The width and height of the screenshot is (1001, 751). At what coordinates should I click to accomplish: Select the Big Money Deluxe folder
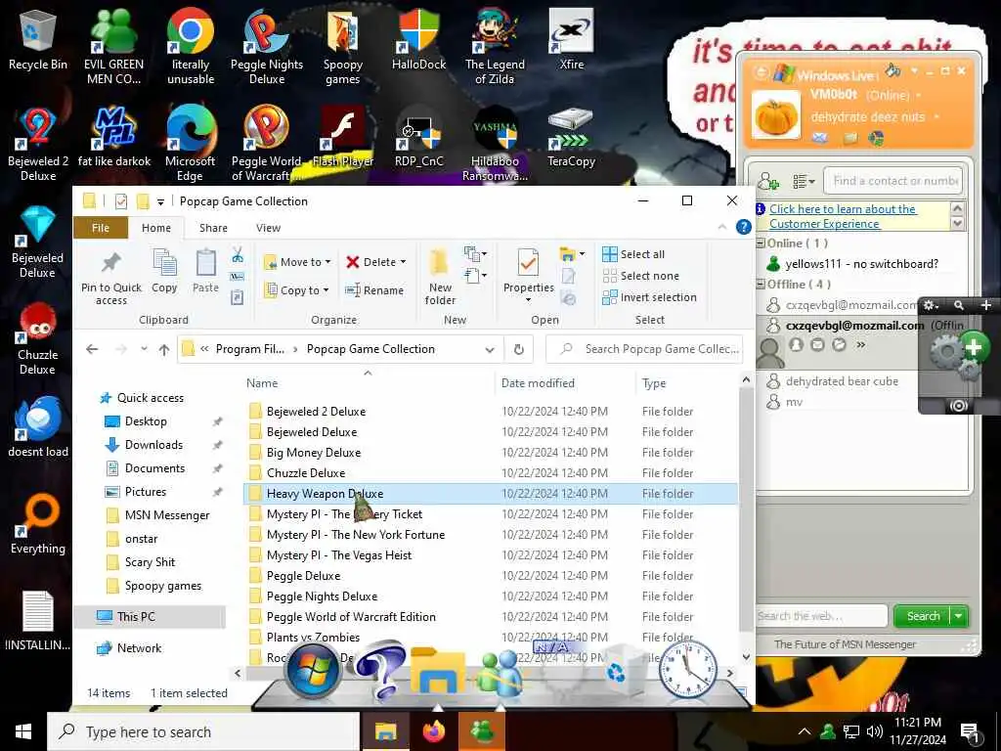tap(314, 453)
